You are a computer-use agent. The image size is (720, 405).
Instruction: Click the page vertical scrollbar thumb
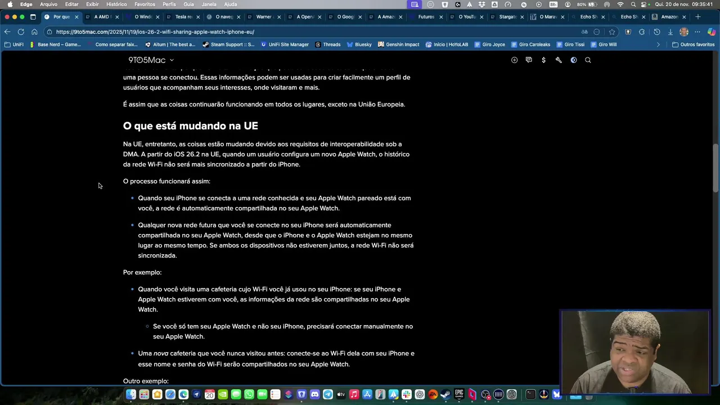point(715,168)
